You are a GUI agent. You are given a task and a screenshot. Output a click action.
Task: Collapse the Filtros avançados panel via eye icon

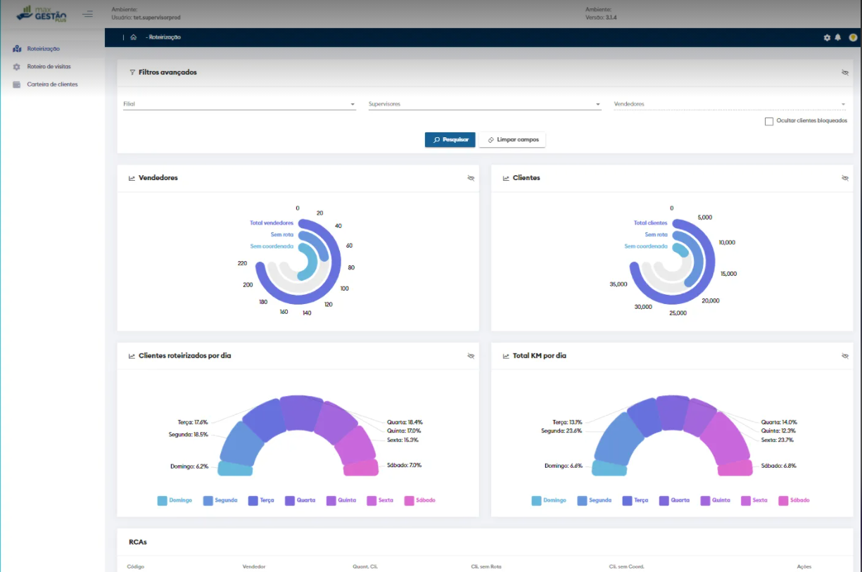tap(844, 72)
